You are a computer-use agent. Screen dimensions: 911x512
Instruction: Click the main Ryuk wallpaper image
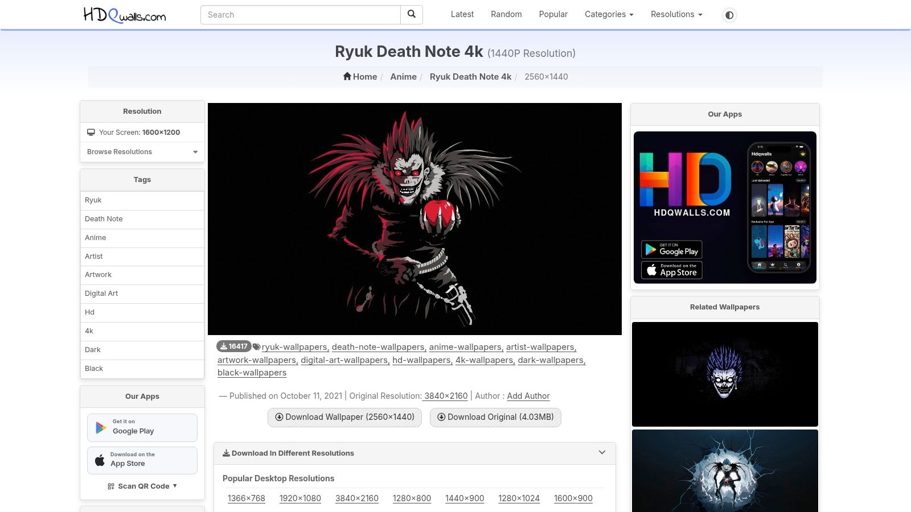click(415, 219)
